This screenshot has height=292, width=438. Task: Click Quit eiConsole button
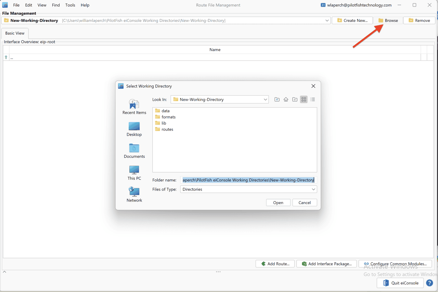[400, 283]
